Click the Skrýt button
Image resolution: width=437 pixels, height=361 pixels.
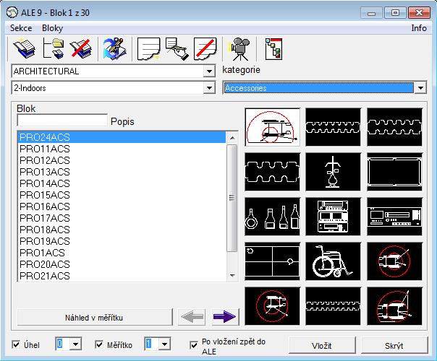click(x=394, y=346)
